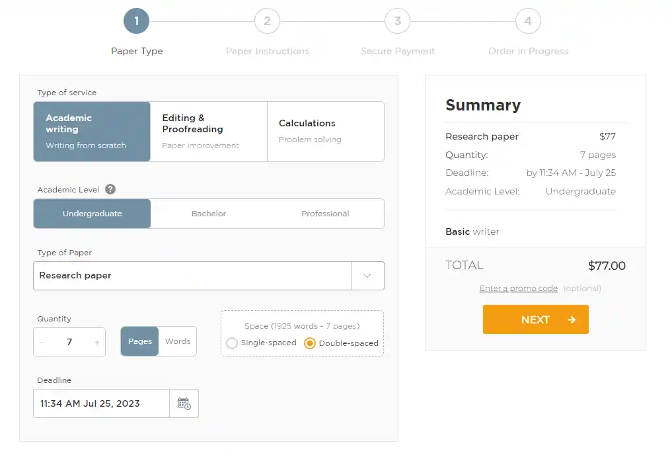Image resolution: width=672 pixels, height=459 pixels.
Task: Click the Academic Level help question mark icon
Action: [x=110, y=189]
